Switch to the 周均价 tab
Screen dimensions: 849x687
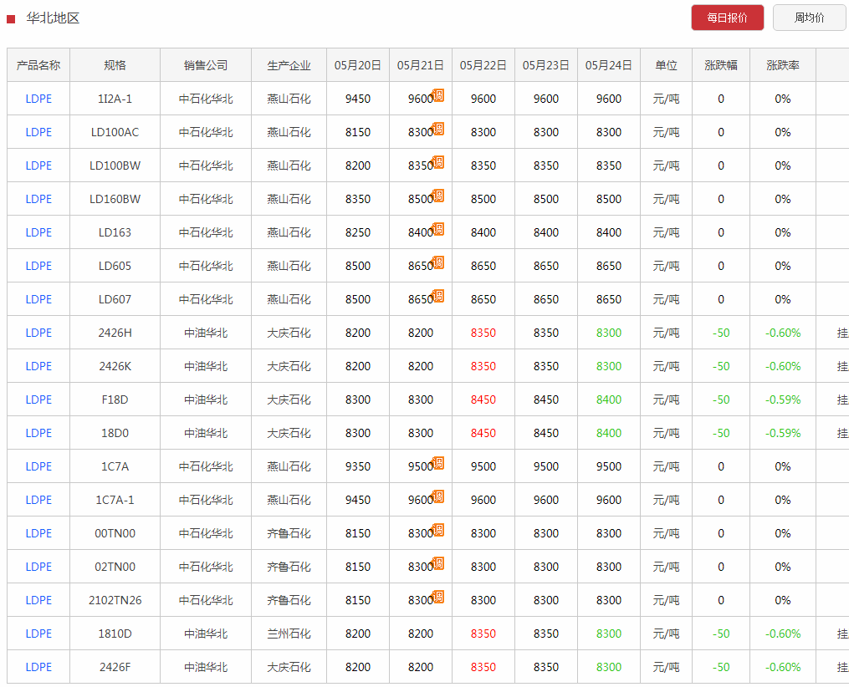click(x=809, y=18)
